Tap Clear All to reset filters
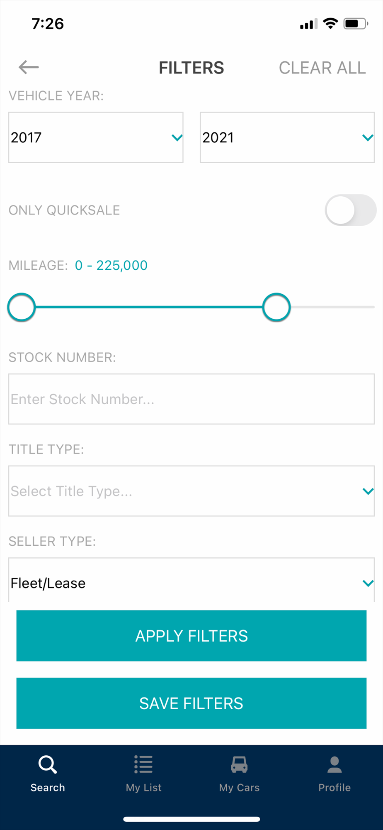The height and width of the screenshot is (830, 383). [x=322, y=68]
